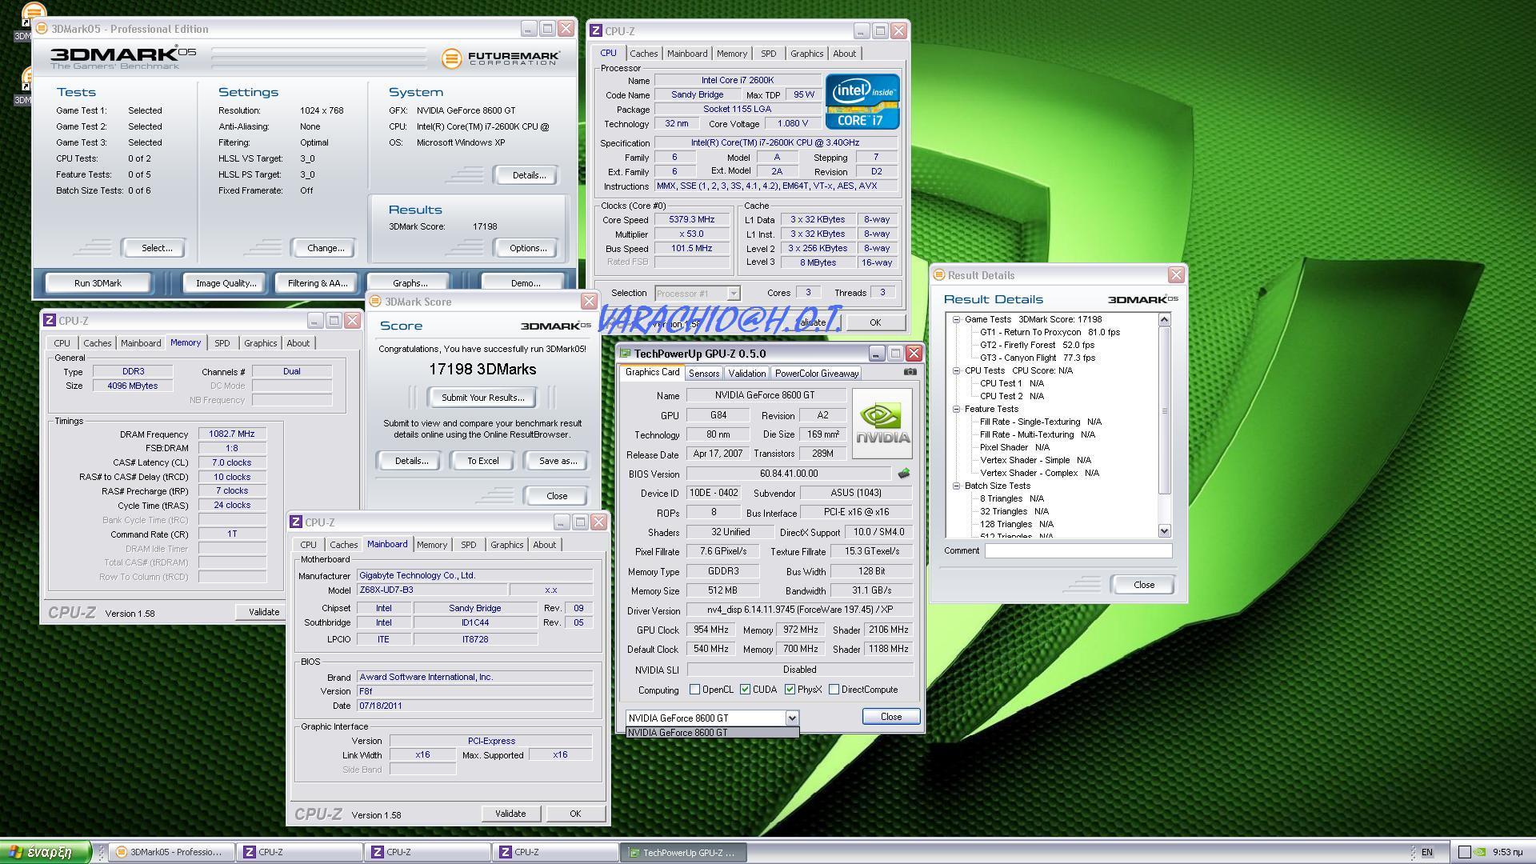Screen dimensions: 1536x864
Task: Click the 9:53 clock in the system tray
Action: point(1507,852)
